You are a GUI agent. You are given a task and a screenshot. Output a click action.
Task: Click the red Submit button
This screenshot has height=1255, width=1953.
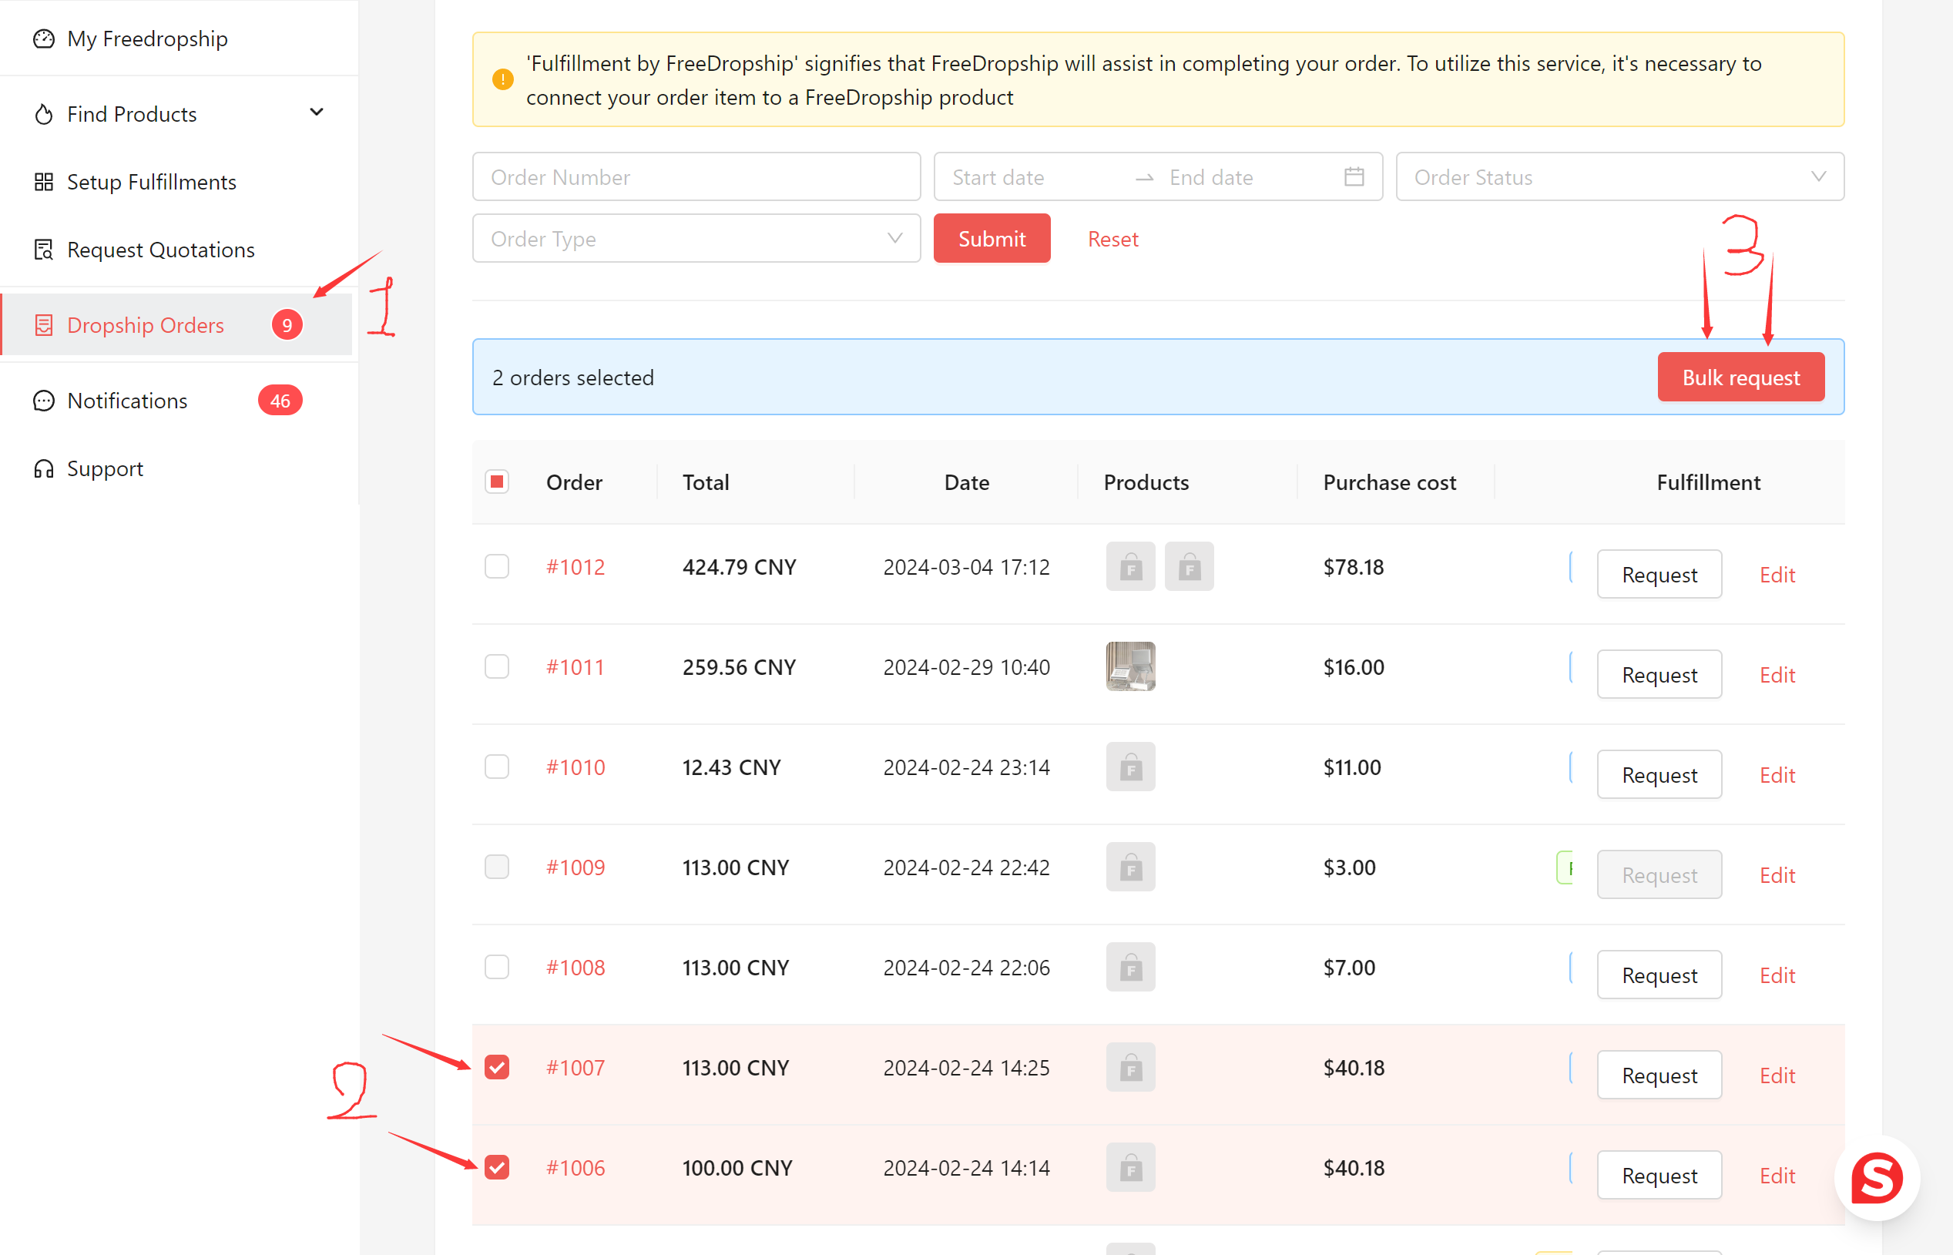tap(992, 239)
